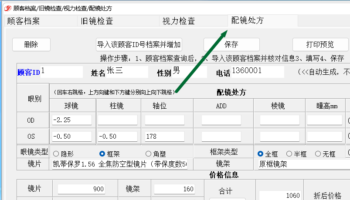Screen dimensions: 350x200
Task: Click the 折后价格 label
Action: pos(327,196)
